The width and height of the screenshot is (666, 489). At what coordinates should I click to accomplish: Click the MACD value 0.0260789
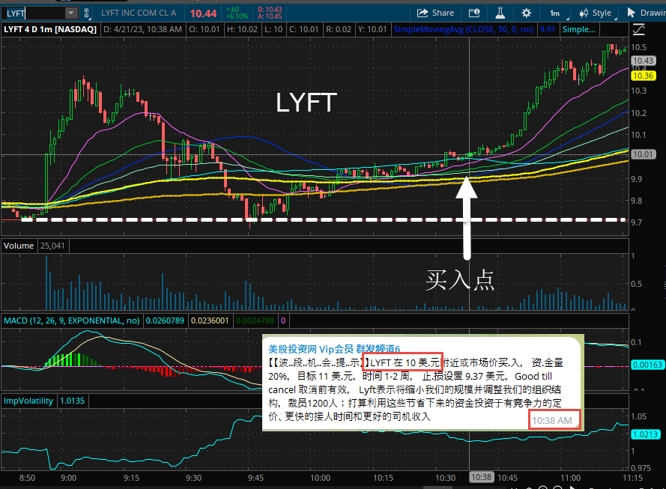tap(166, 321)
